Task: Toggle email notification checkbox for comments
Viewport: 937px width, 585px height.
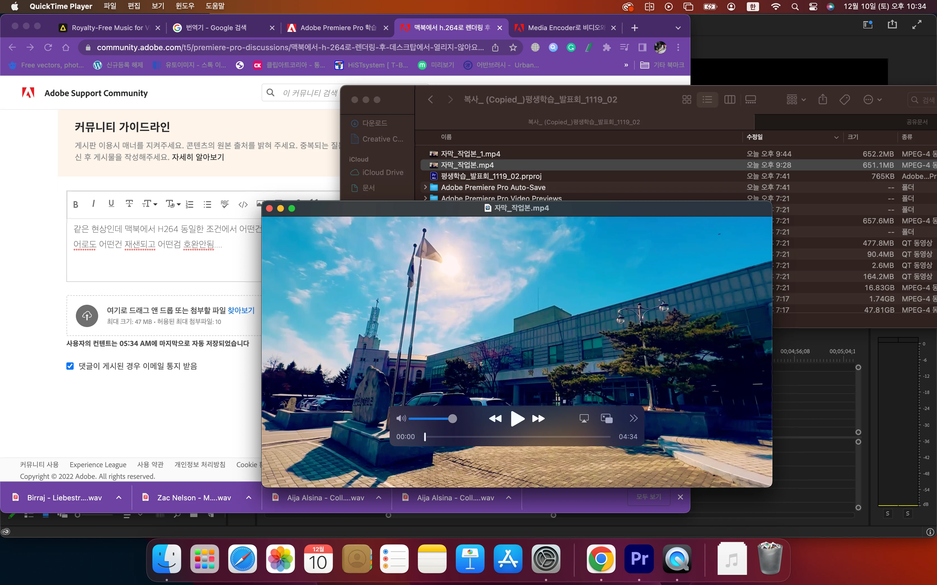Action: click(x=70, y=366)
